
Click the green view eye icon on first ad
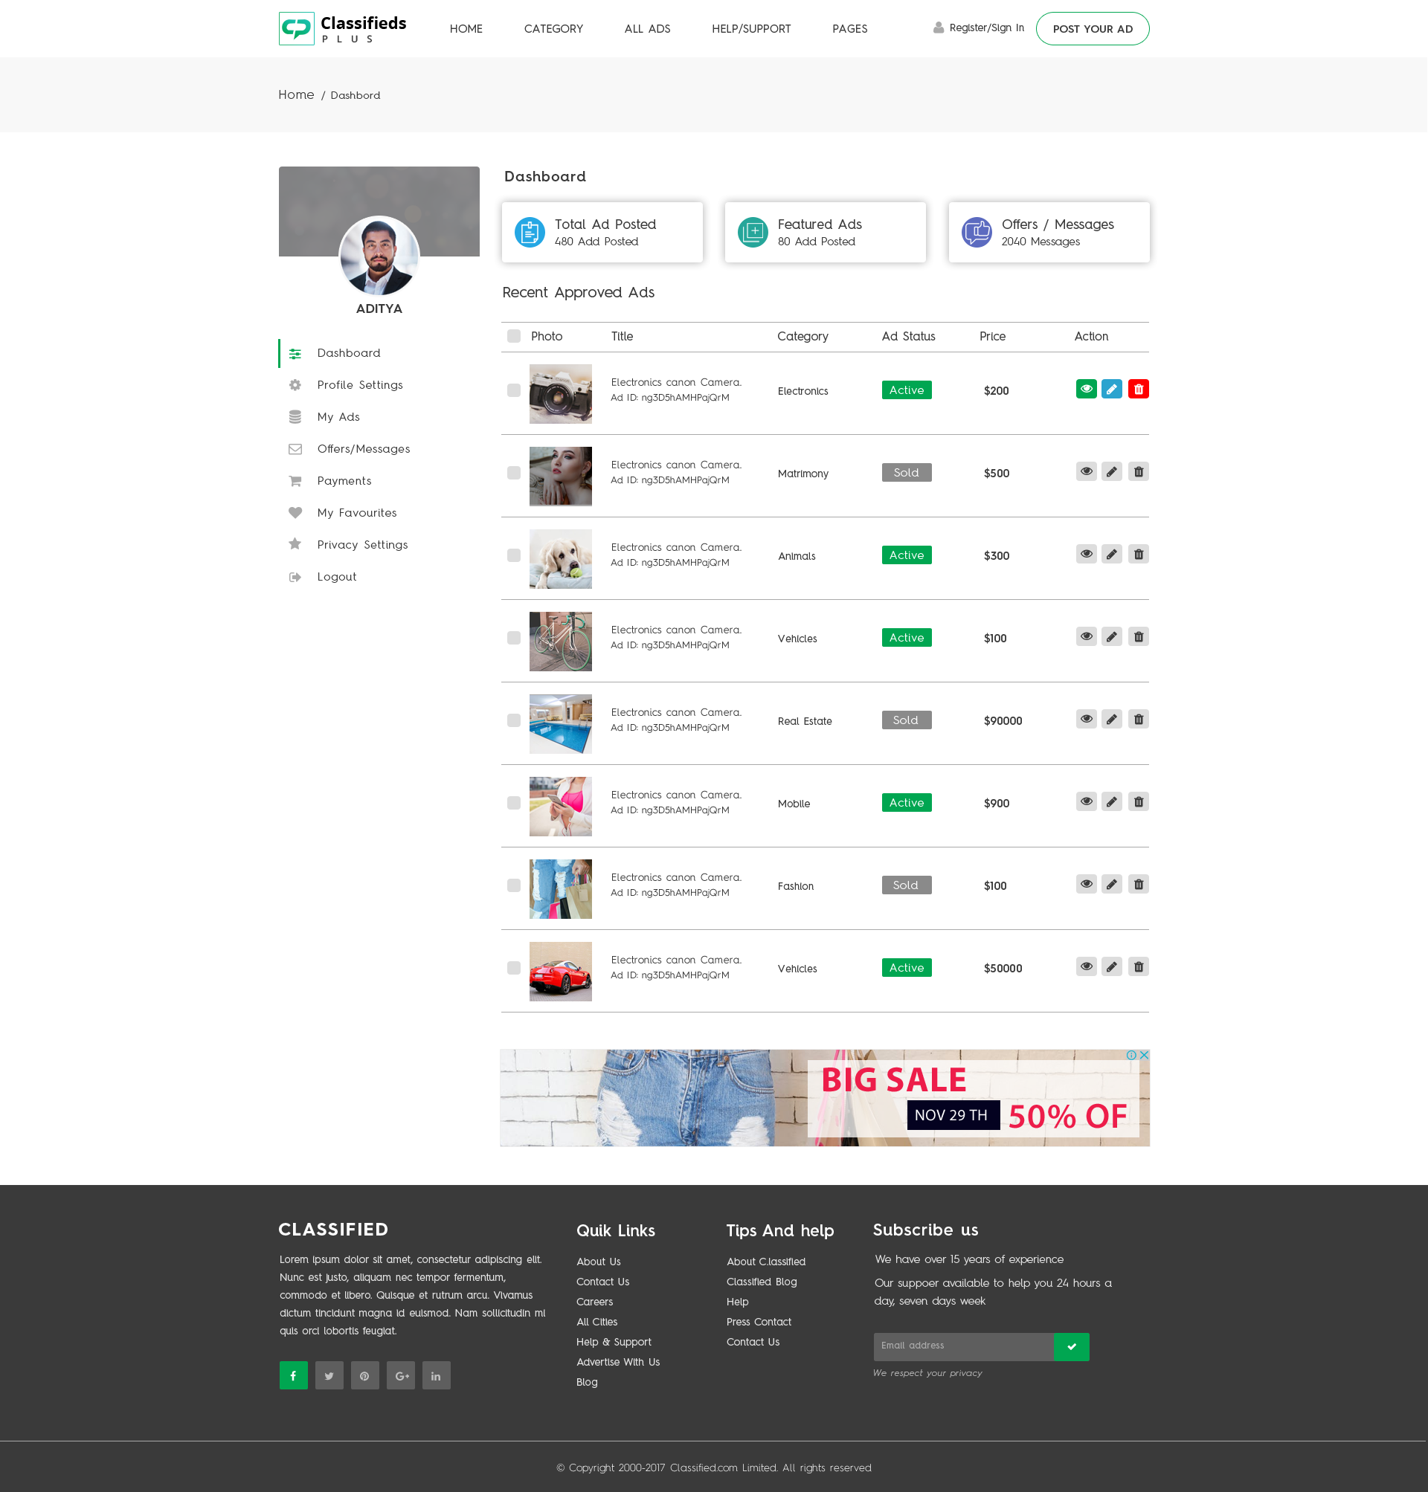coord(1086,390)
